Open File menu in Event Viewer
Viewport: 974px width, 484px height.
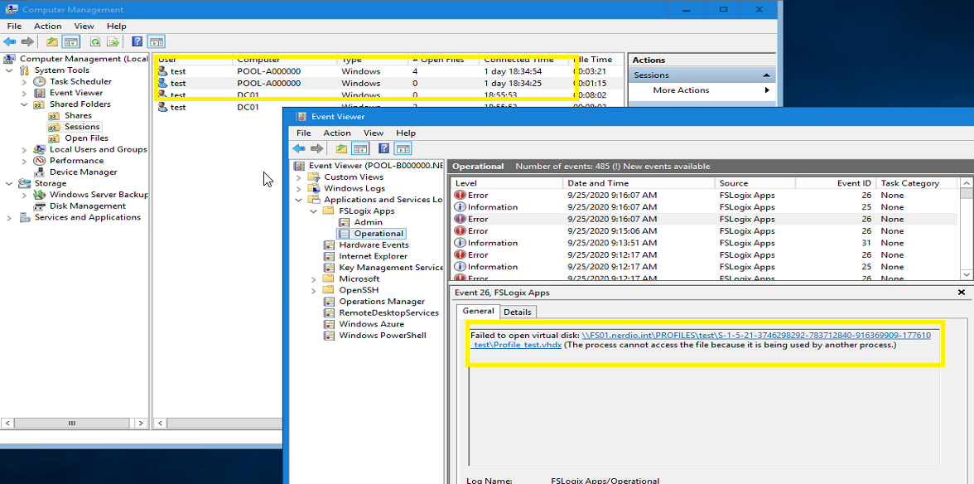[x=304, y=133]
